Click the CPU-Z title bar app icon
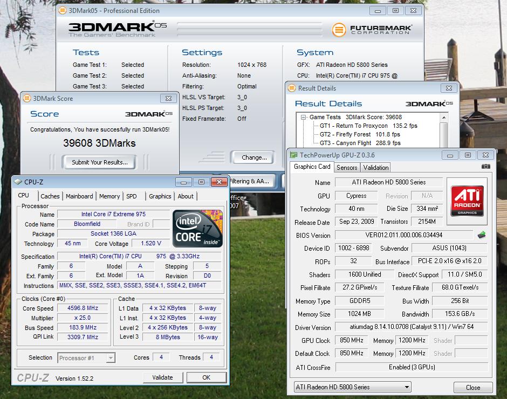Screen dimensions: 507x399 pos(18,182)
